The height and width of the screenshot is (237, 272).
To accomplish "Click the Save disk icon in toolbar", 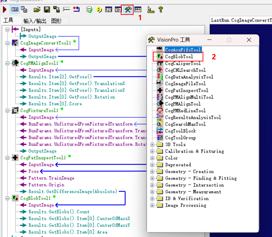I will pos(47,9).
